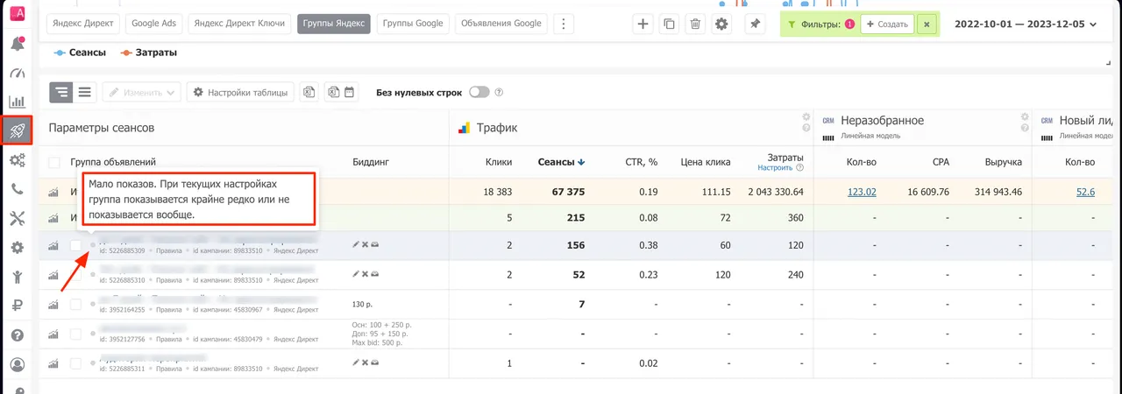Switch to the flat list view icon

click(x=85, y=92)
